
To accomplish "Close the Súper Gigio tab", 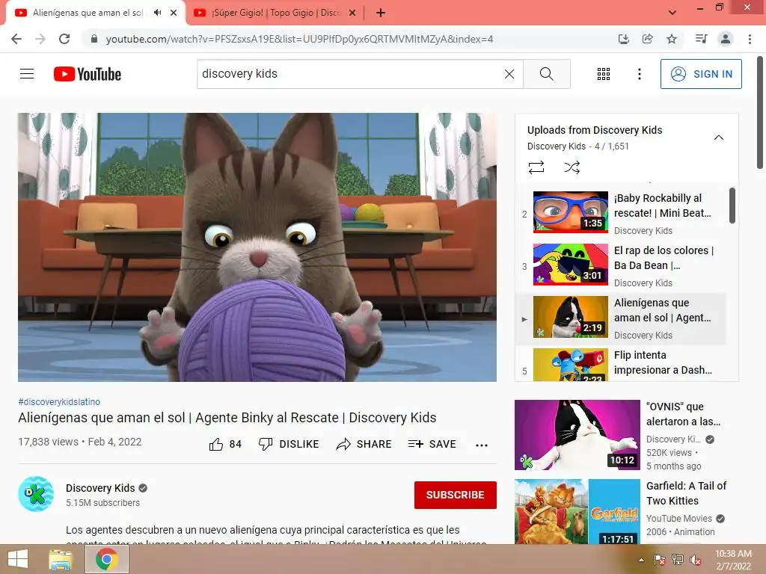I will point(352,13).
